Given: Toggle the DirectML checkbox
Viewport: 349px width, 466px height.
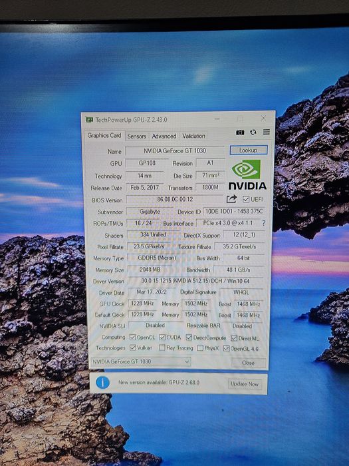Looking at the screenshot, I should coord(234,338).
